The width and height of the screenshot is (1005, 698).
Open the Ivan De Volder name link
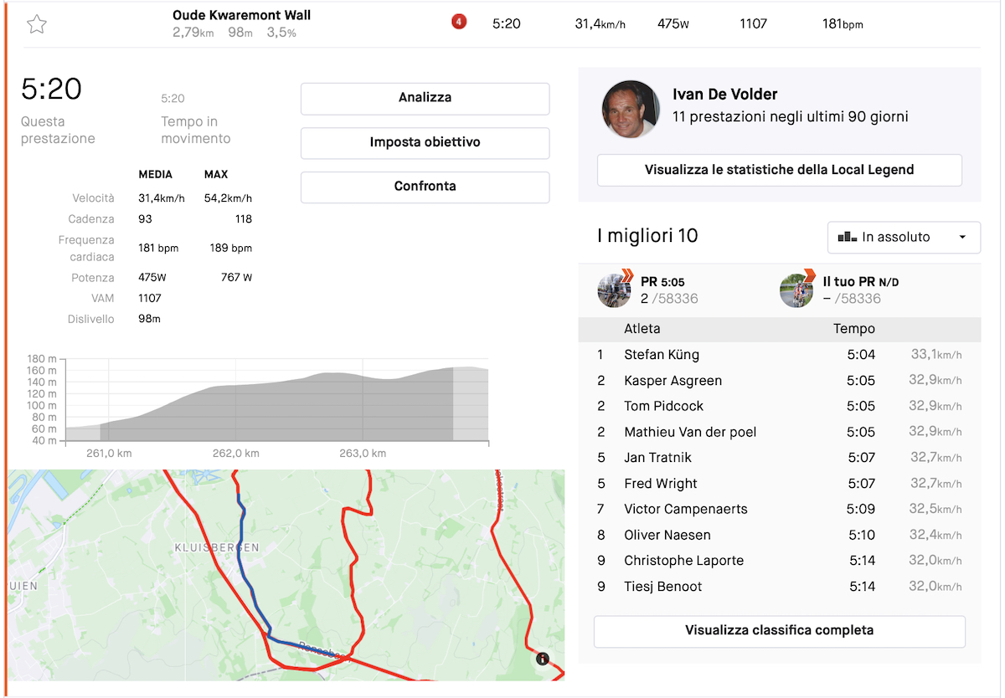[725, 95]
